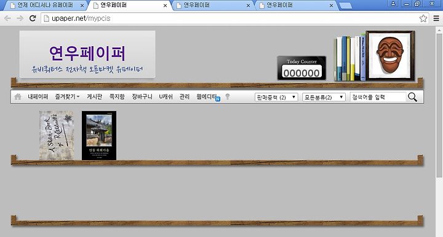Click the lightbulb help icon
443x237 pixels.
coord(228,97)
